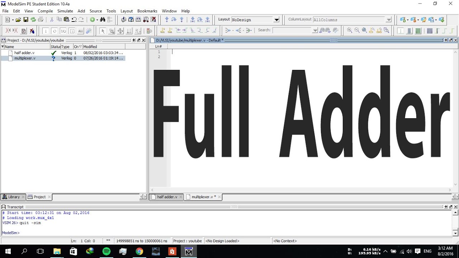The image size is (459, 258).
Task: Undock the Transcript panel
Action: (x=451, y=207)
